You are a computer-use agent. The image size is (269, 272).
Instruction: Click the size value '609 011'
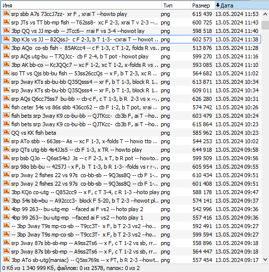click(202, 90)
